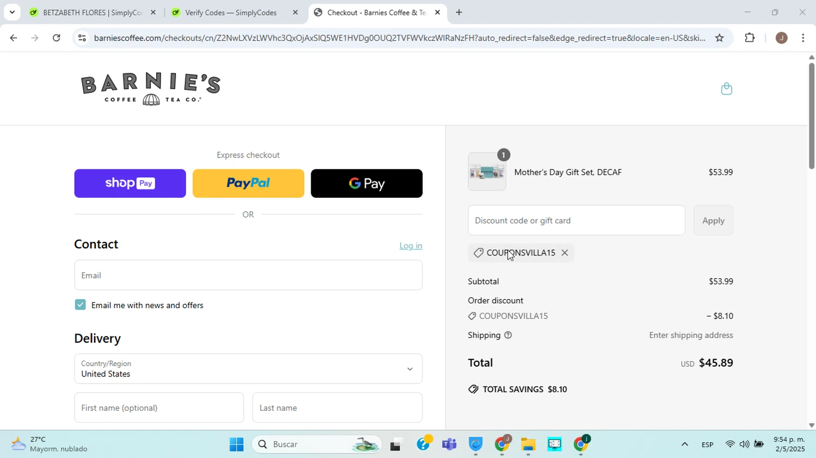This screenshot has width=816, height=458.
Task: Click the Windows taskbar Buscar search box
Action: 317,444
